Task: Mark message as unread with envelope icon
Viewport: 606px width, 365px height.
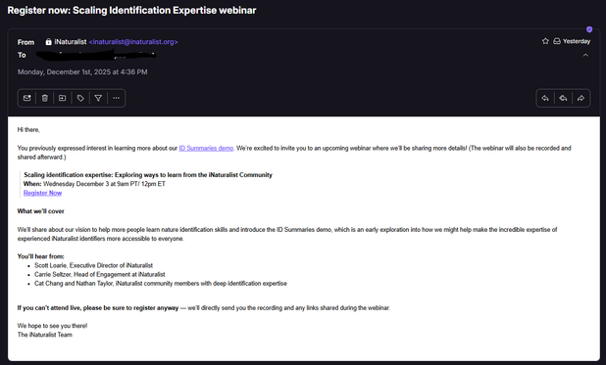Action: pyautogui.click(x=26, y=98)
